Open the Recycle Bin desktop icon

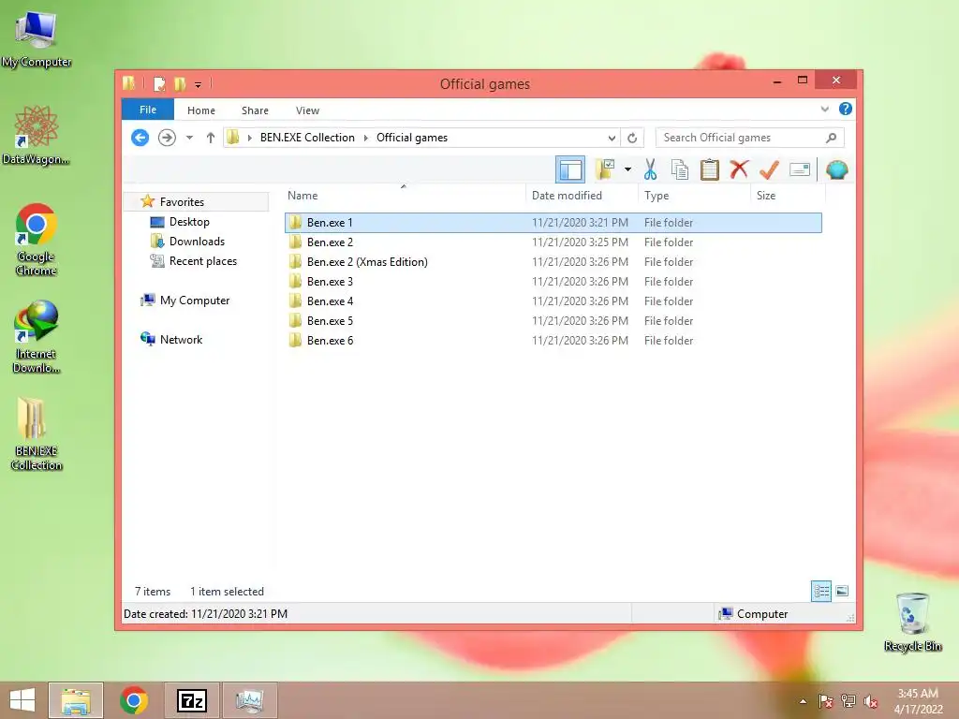point(912,622)
